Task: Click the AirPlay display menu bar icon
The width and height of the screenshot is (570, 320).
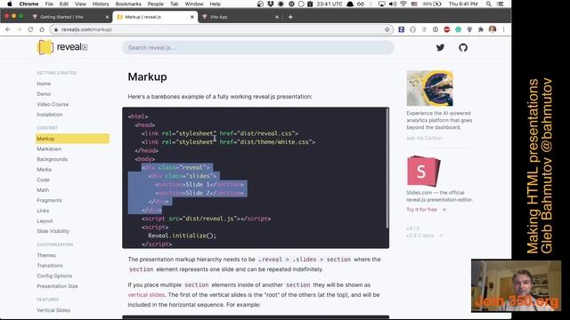Action: [382, 4]
